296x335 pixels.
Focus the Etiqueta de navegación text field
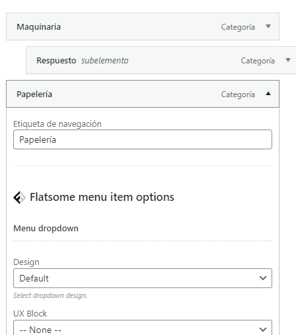coord(143,139)
